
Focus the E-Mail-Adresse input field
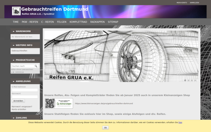tap(25, 90)
